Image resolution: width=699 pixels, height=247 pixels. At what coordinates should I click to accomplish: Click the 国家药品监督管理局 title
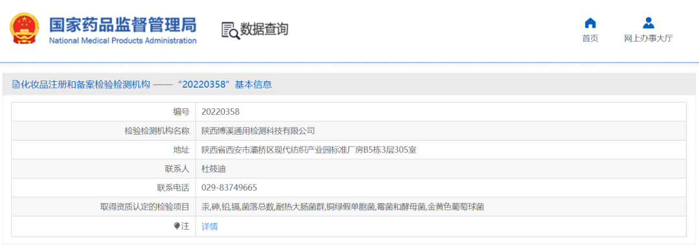[122, 25]
